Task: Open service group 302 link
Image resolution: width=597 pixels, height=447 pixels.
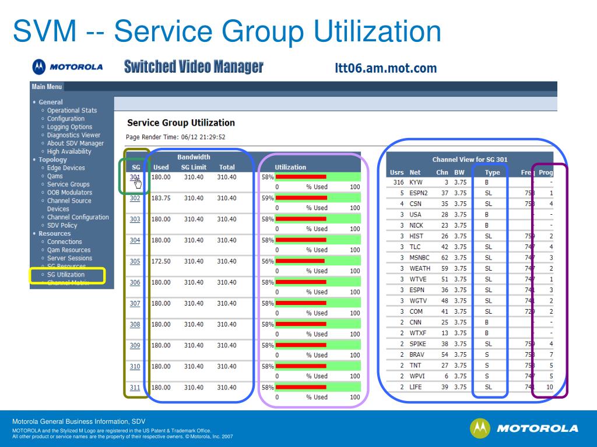Action: [x=135, y=198]
